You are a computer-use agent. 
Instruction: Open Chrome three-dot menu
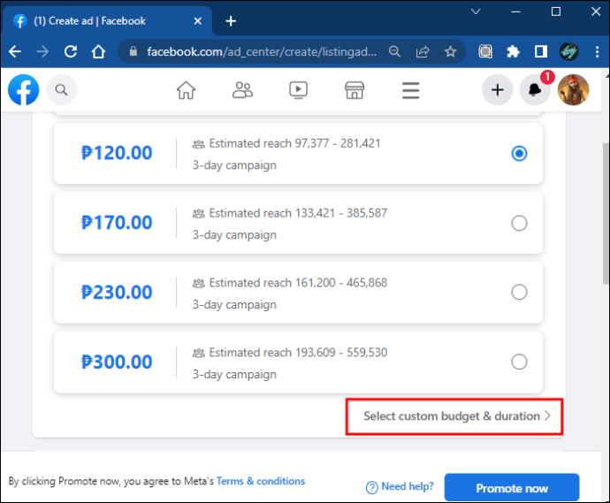click(x=597, y=51)
